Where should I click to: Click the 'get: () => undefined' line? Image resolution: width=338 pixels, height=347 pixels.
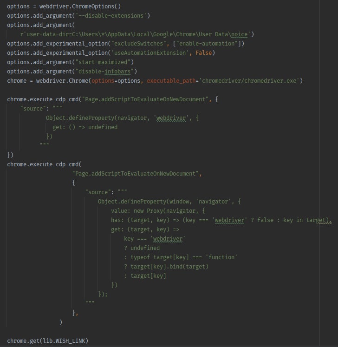click(x=85, y=127)
